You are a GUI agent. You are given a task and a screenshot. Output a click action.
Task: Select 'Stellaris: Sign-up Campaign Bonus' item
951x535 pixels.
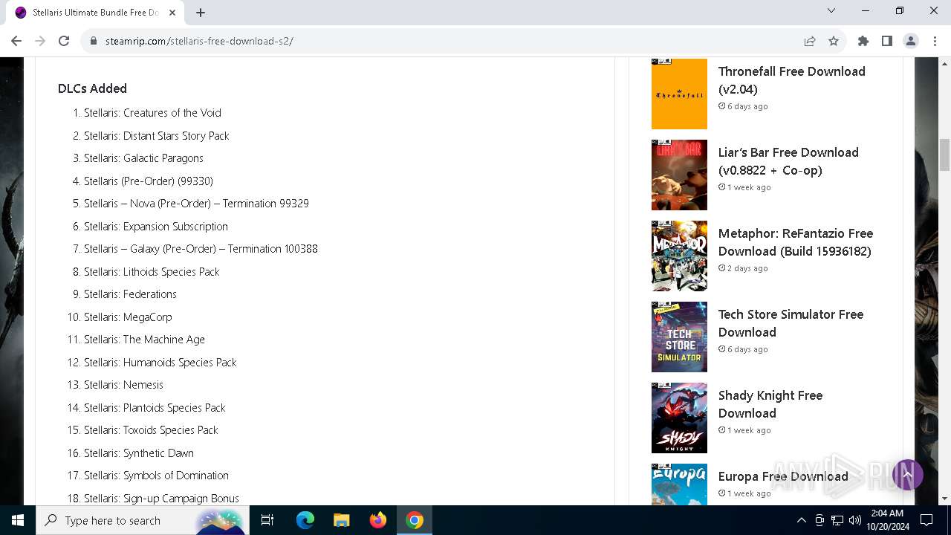click(x=161, y=499)
